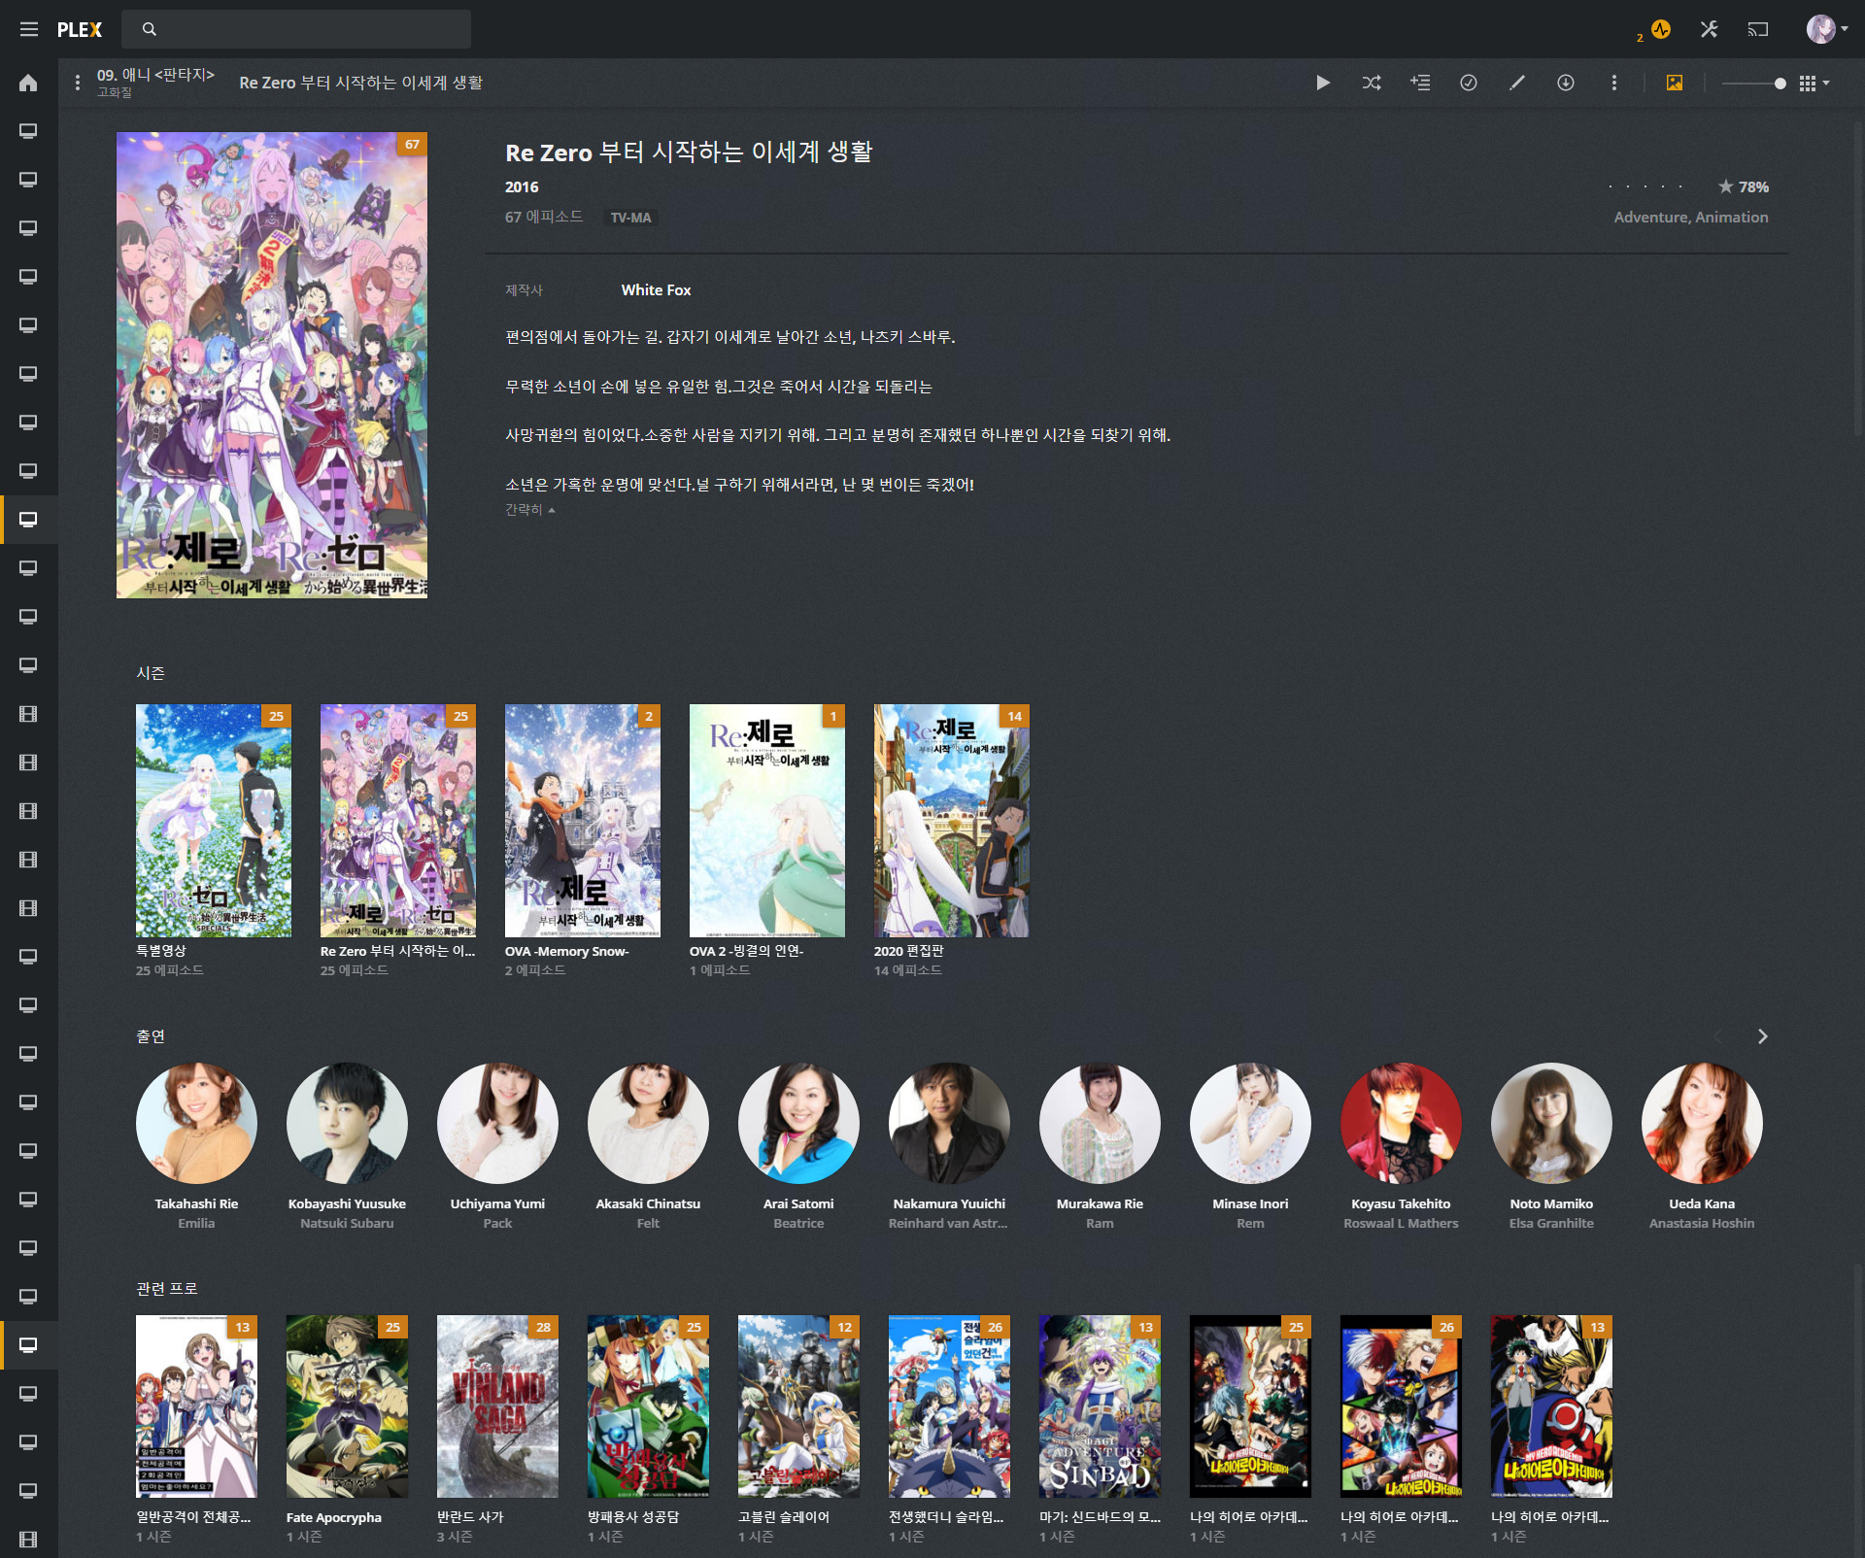
Task: Open related show 방패용사 성공담
Action: (648, 1406)
